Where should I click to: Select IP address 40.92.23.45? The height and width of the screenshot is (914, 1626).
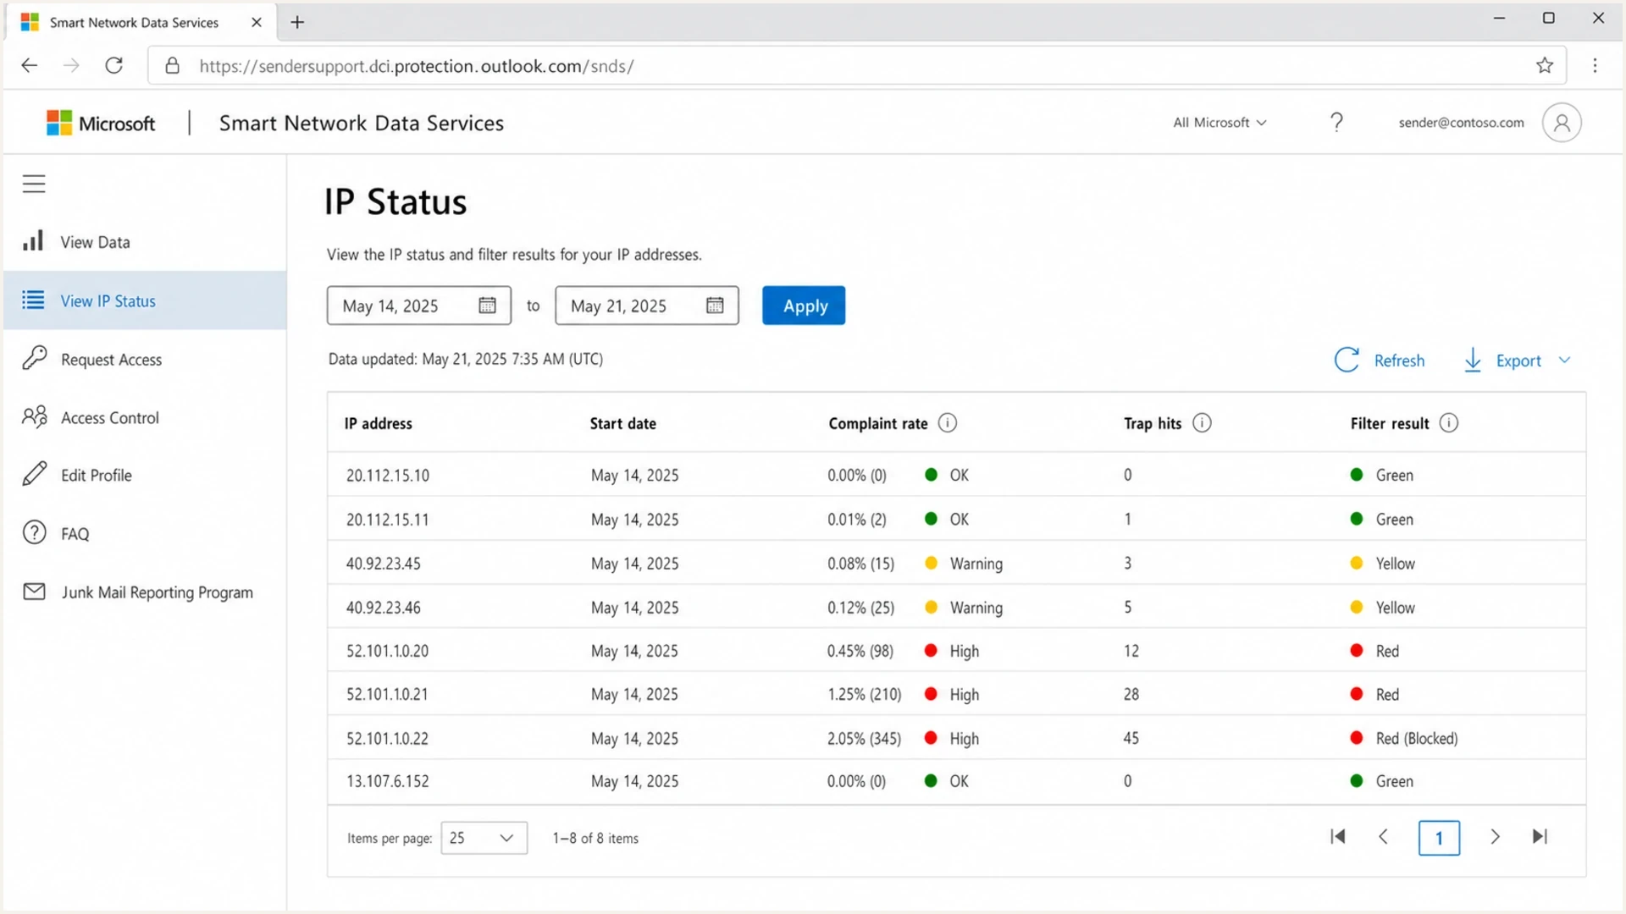coord(384,563)
